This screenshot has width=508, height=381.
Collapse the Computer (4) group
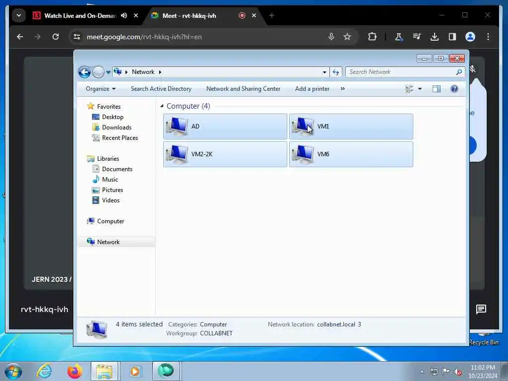coord(162,106)
